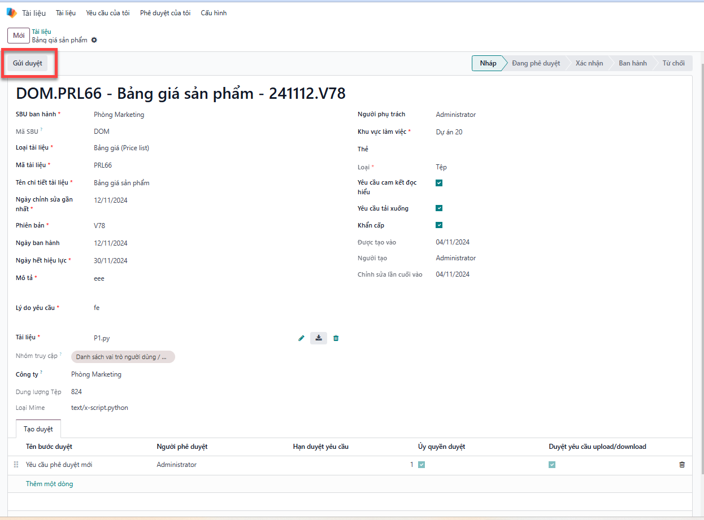Viewport: 704px width, 520px height.
Task: Select the Xác nhận status stage
Action: (589, 63)
